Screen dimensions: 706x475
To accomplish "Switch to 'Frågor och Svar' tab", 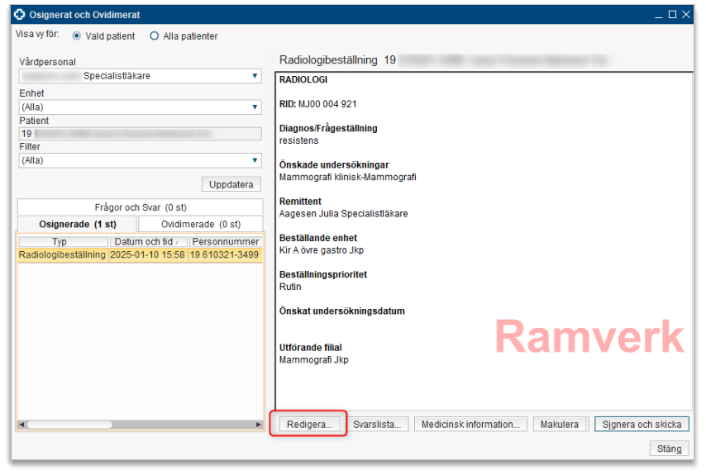I will [x=140, y=207].
